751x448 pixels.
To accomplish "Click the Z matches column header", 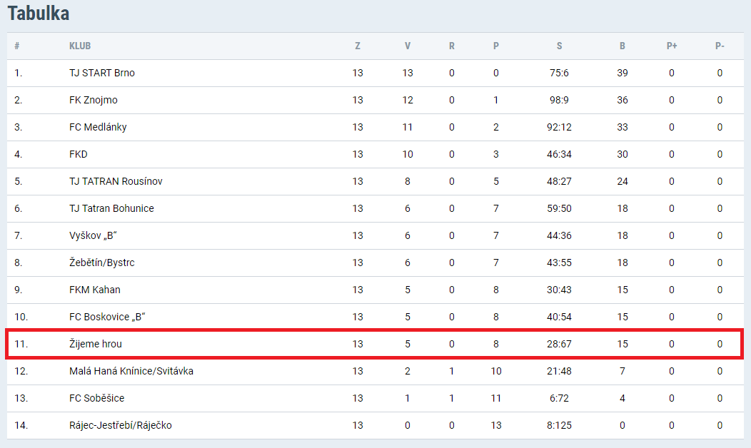I will point(358,46).
